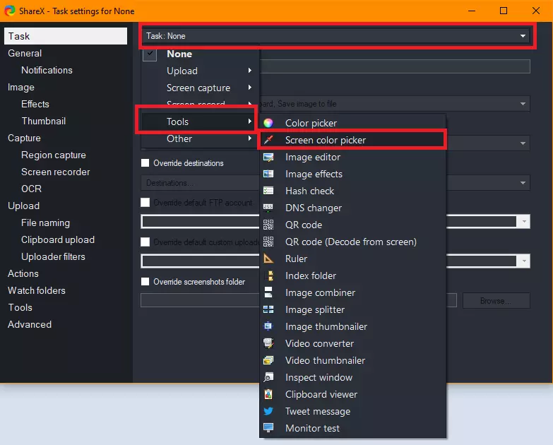The image size is (553, 445).
Task: Select Screen recorder in sidebar
Action: tap(55, 172)
